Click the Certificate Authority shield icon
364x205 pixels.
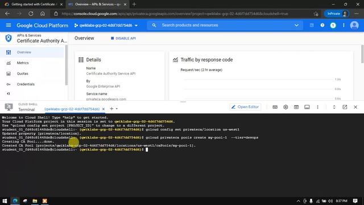click(9, 38)
